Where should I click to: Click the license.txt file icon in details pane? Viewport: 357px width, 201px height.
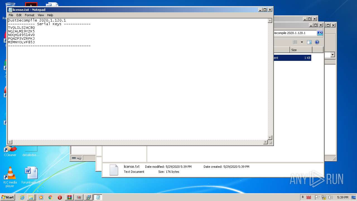[114, 169]
